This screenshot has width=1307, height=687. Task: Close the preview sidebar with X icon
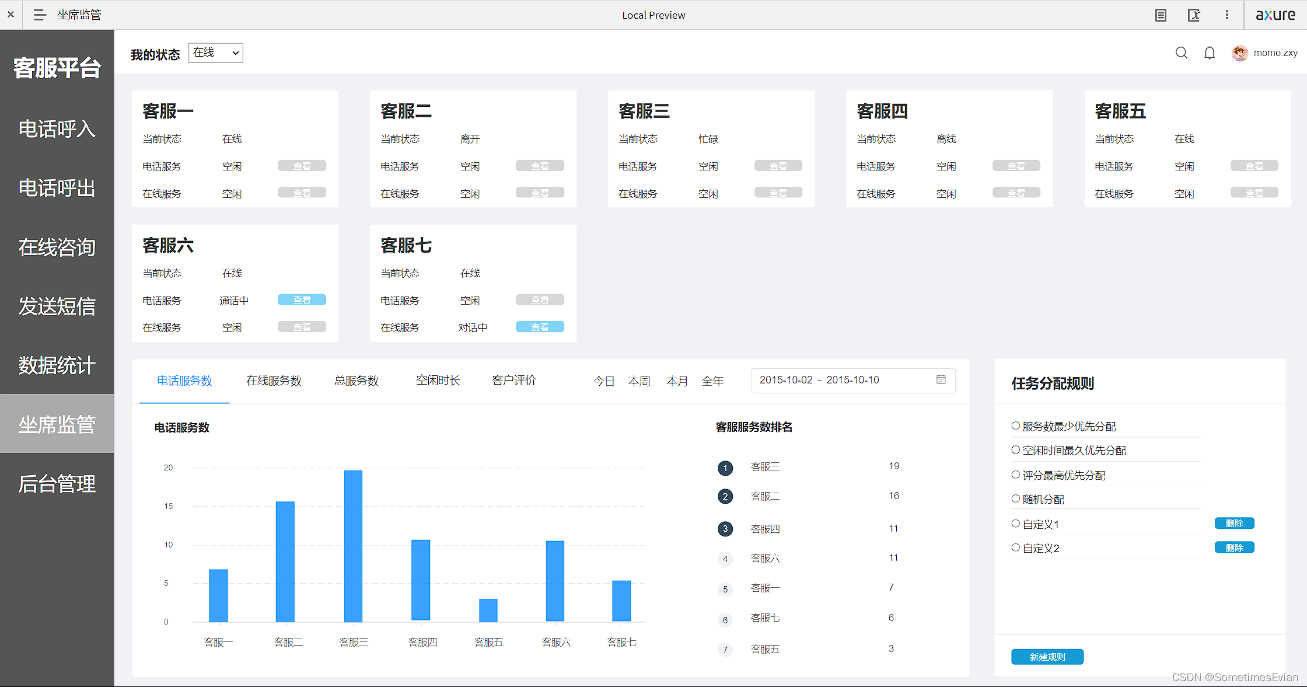click(11, 15)
